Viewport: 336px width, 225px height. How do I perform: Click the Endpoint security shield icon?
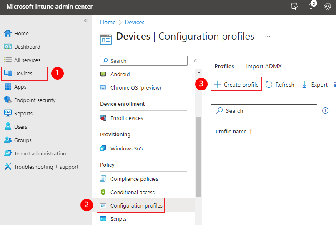8,100
